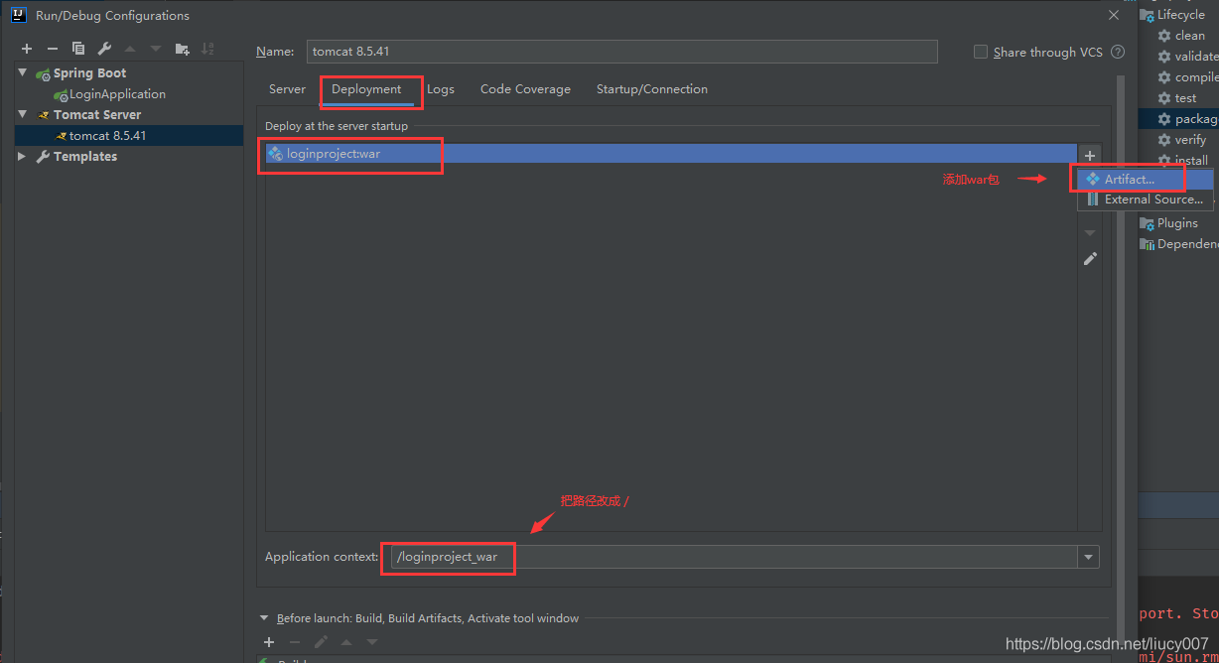Click the Name input field
The width and height of the screenshot is (1219, 663).
622,52
